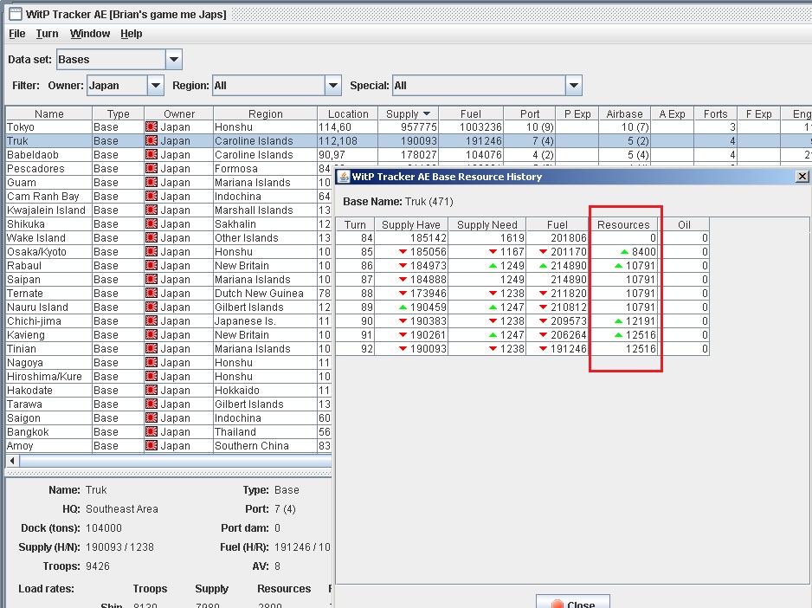Expand the Data set dropdown
Image resolution: width=812 pixels, height=608 pixels.
coord(174,60)
